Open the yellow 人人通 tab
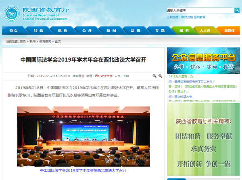The height and width of the screenshot is (180, 242). 205,31
